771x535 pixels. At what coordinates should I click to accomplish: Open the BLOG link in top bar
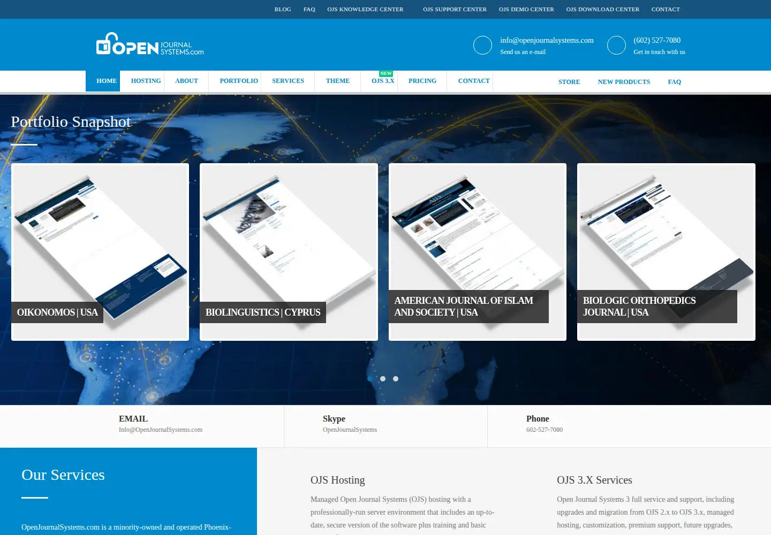283,9
